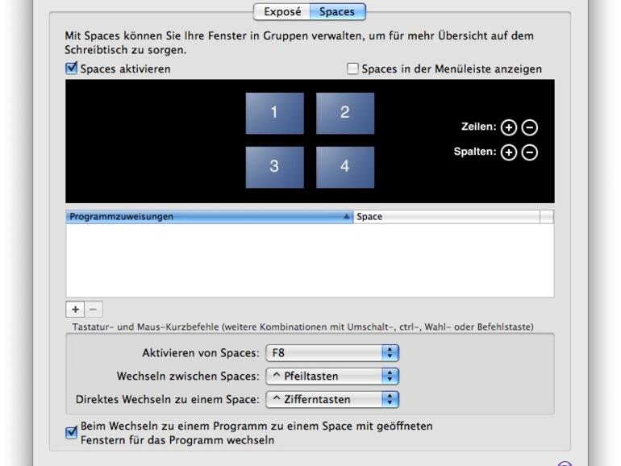The image size is (621, 466).
Task: Remove a row with Zeilen minus icon
Action: (530, 127)
